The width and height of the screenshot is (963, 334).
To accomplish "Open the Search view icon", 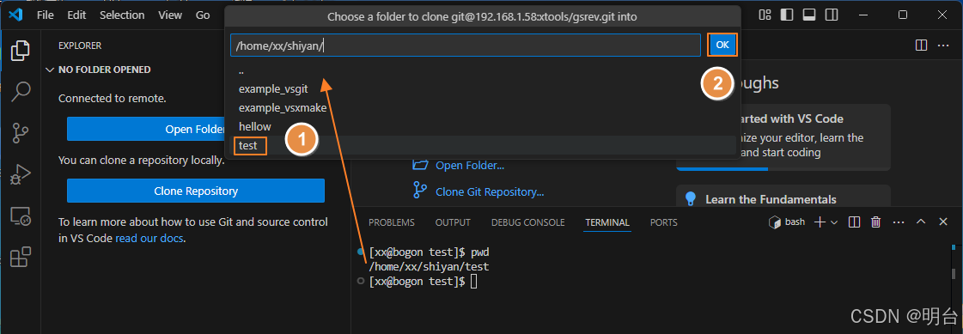I will point(21,92).
